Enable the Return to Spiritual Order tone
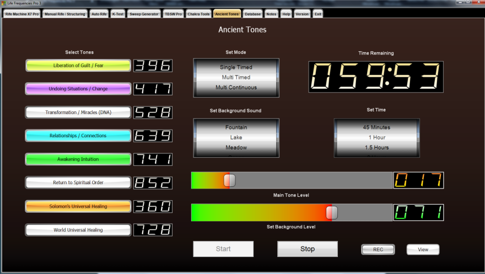Image resolution: width=485 pixels, height=274 pixels. pyautogui.click(x=78, y=182)
